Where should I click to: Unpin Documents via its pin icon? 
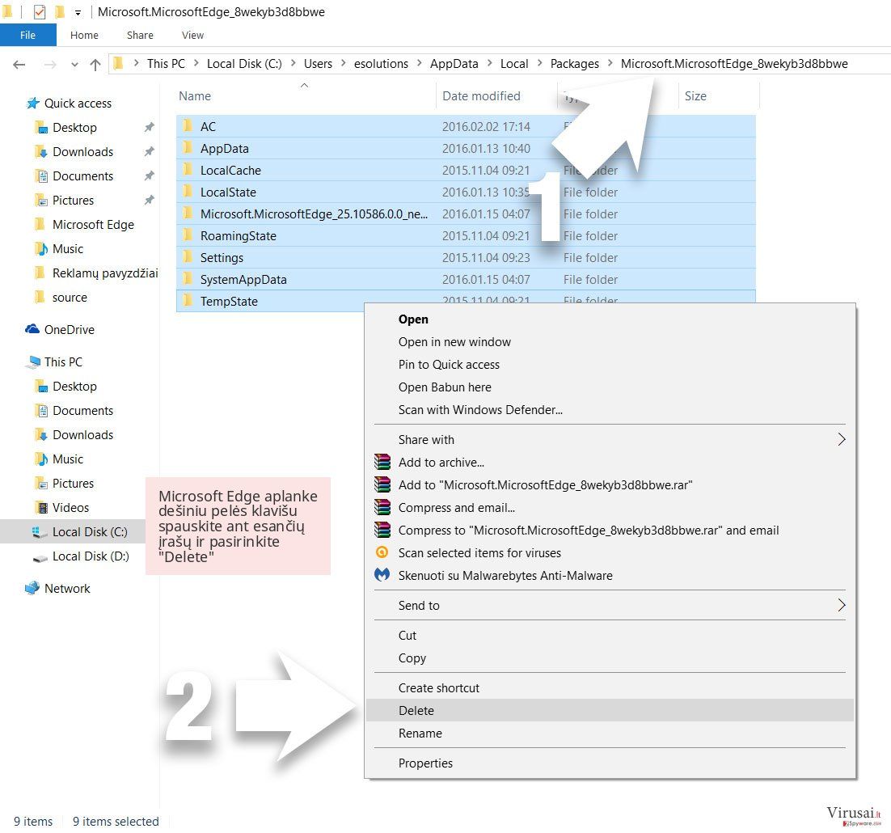tap(149, 175)
